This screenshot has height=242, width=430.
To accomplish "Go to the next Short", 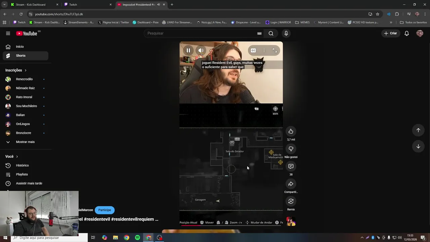I will click(x=418, y=146).
